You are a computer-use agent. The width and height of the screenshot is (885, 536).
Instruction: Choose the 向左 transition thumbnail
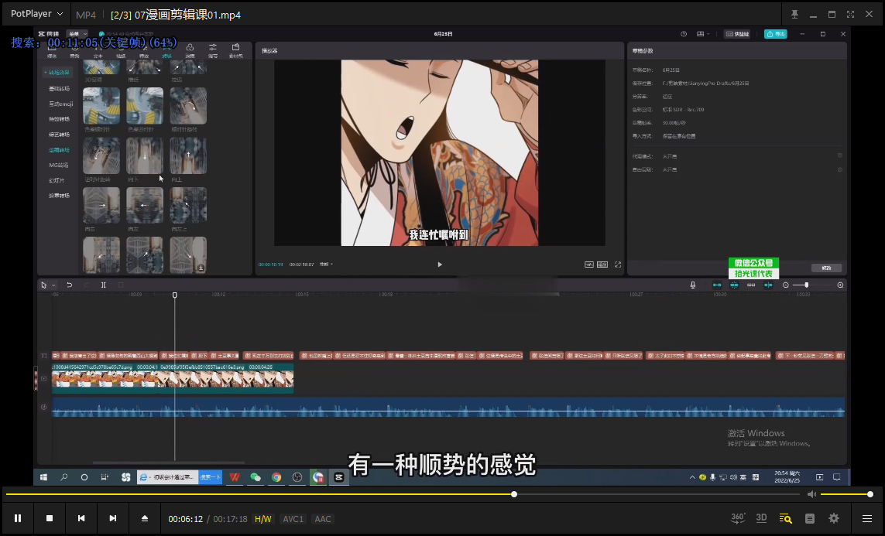[x=145, y=206]
